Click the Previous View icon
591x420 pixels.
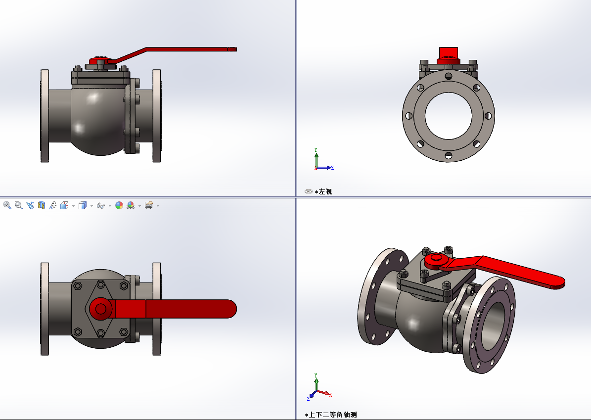click(x=30, y=205)
